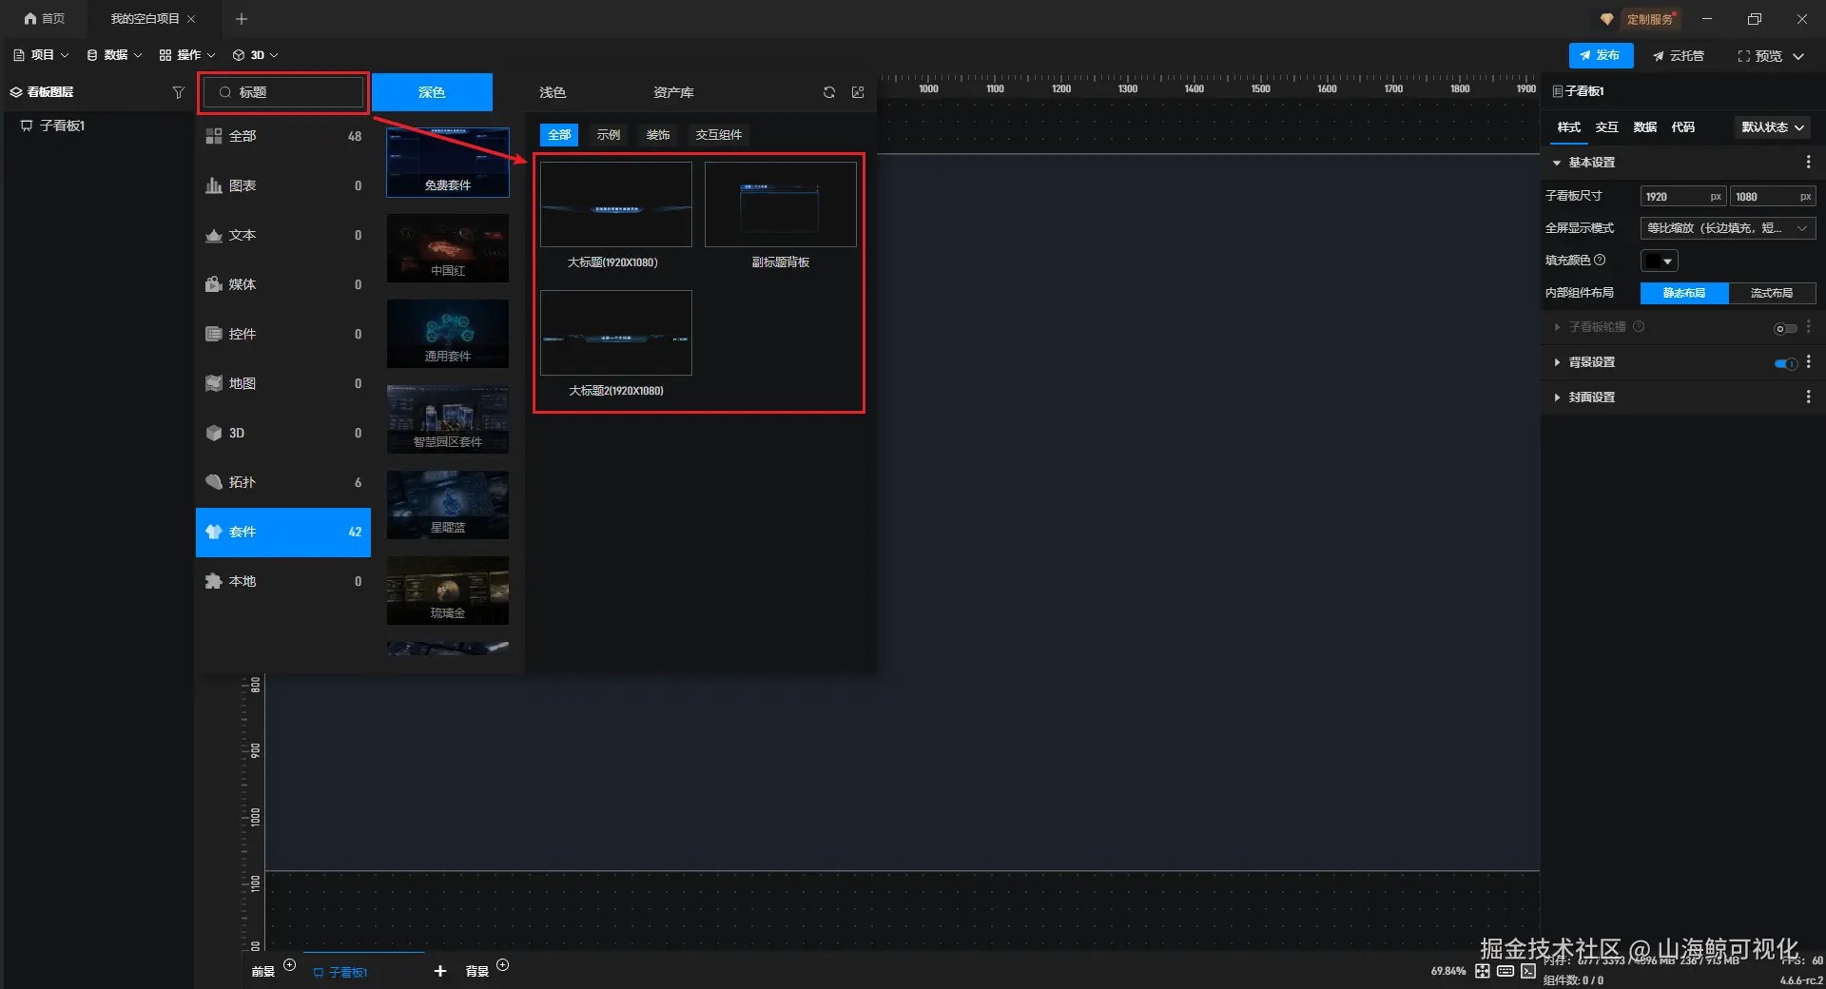Click the width field showing 1920
1826x989 pixels.
(1683, 197)
